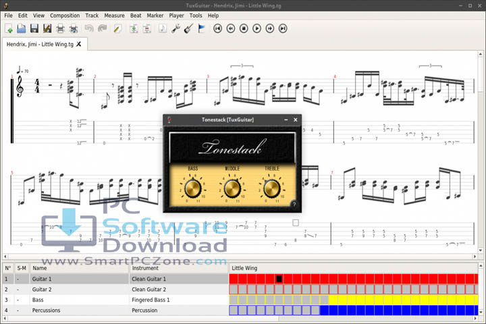Click the black current-measure block in Guitar 1
Screen dimensions: 486x324
[x=279, y=279]
